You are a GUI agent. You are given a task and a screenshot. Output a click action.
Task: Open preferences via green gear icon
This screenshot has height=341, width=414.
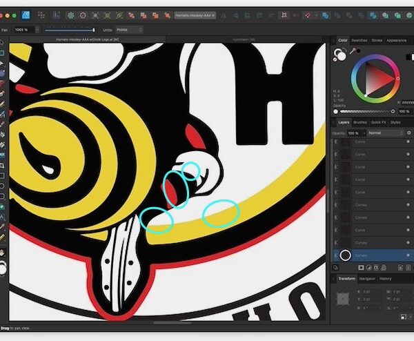[70, 16]
